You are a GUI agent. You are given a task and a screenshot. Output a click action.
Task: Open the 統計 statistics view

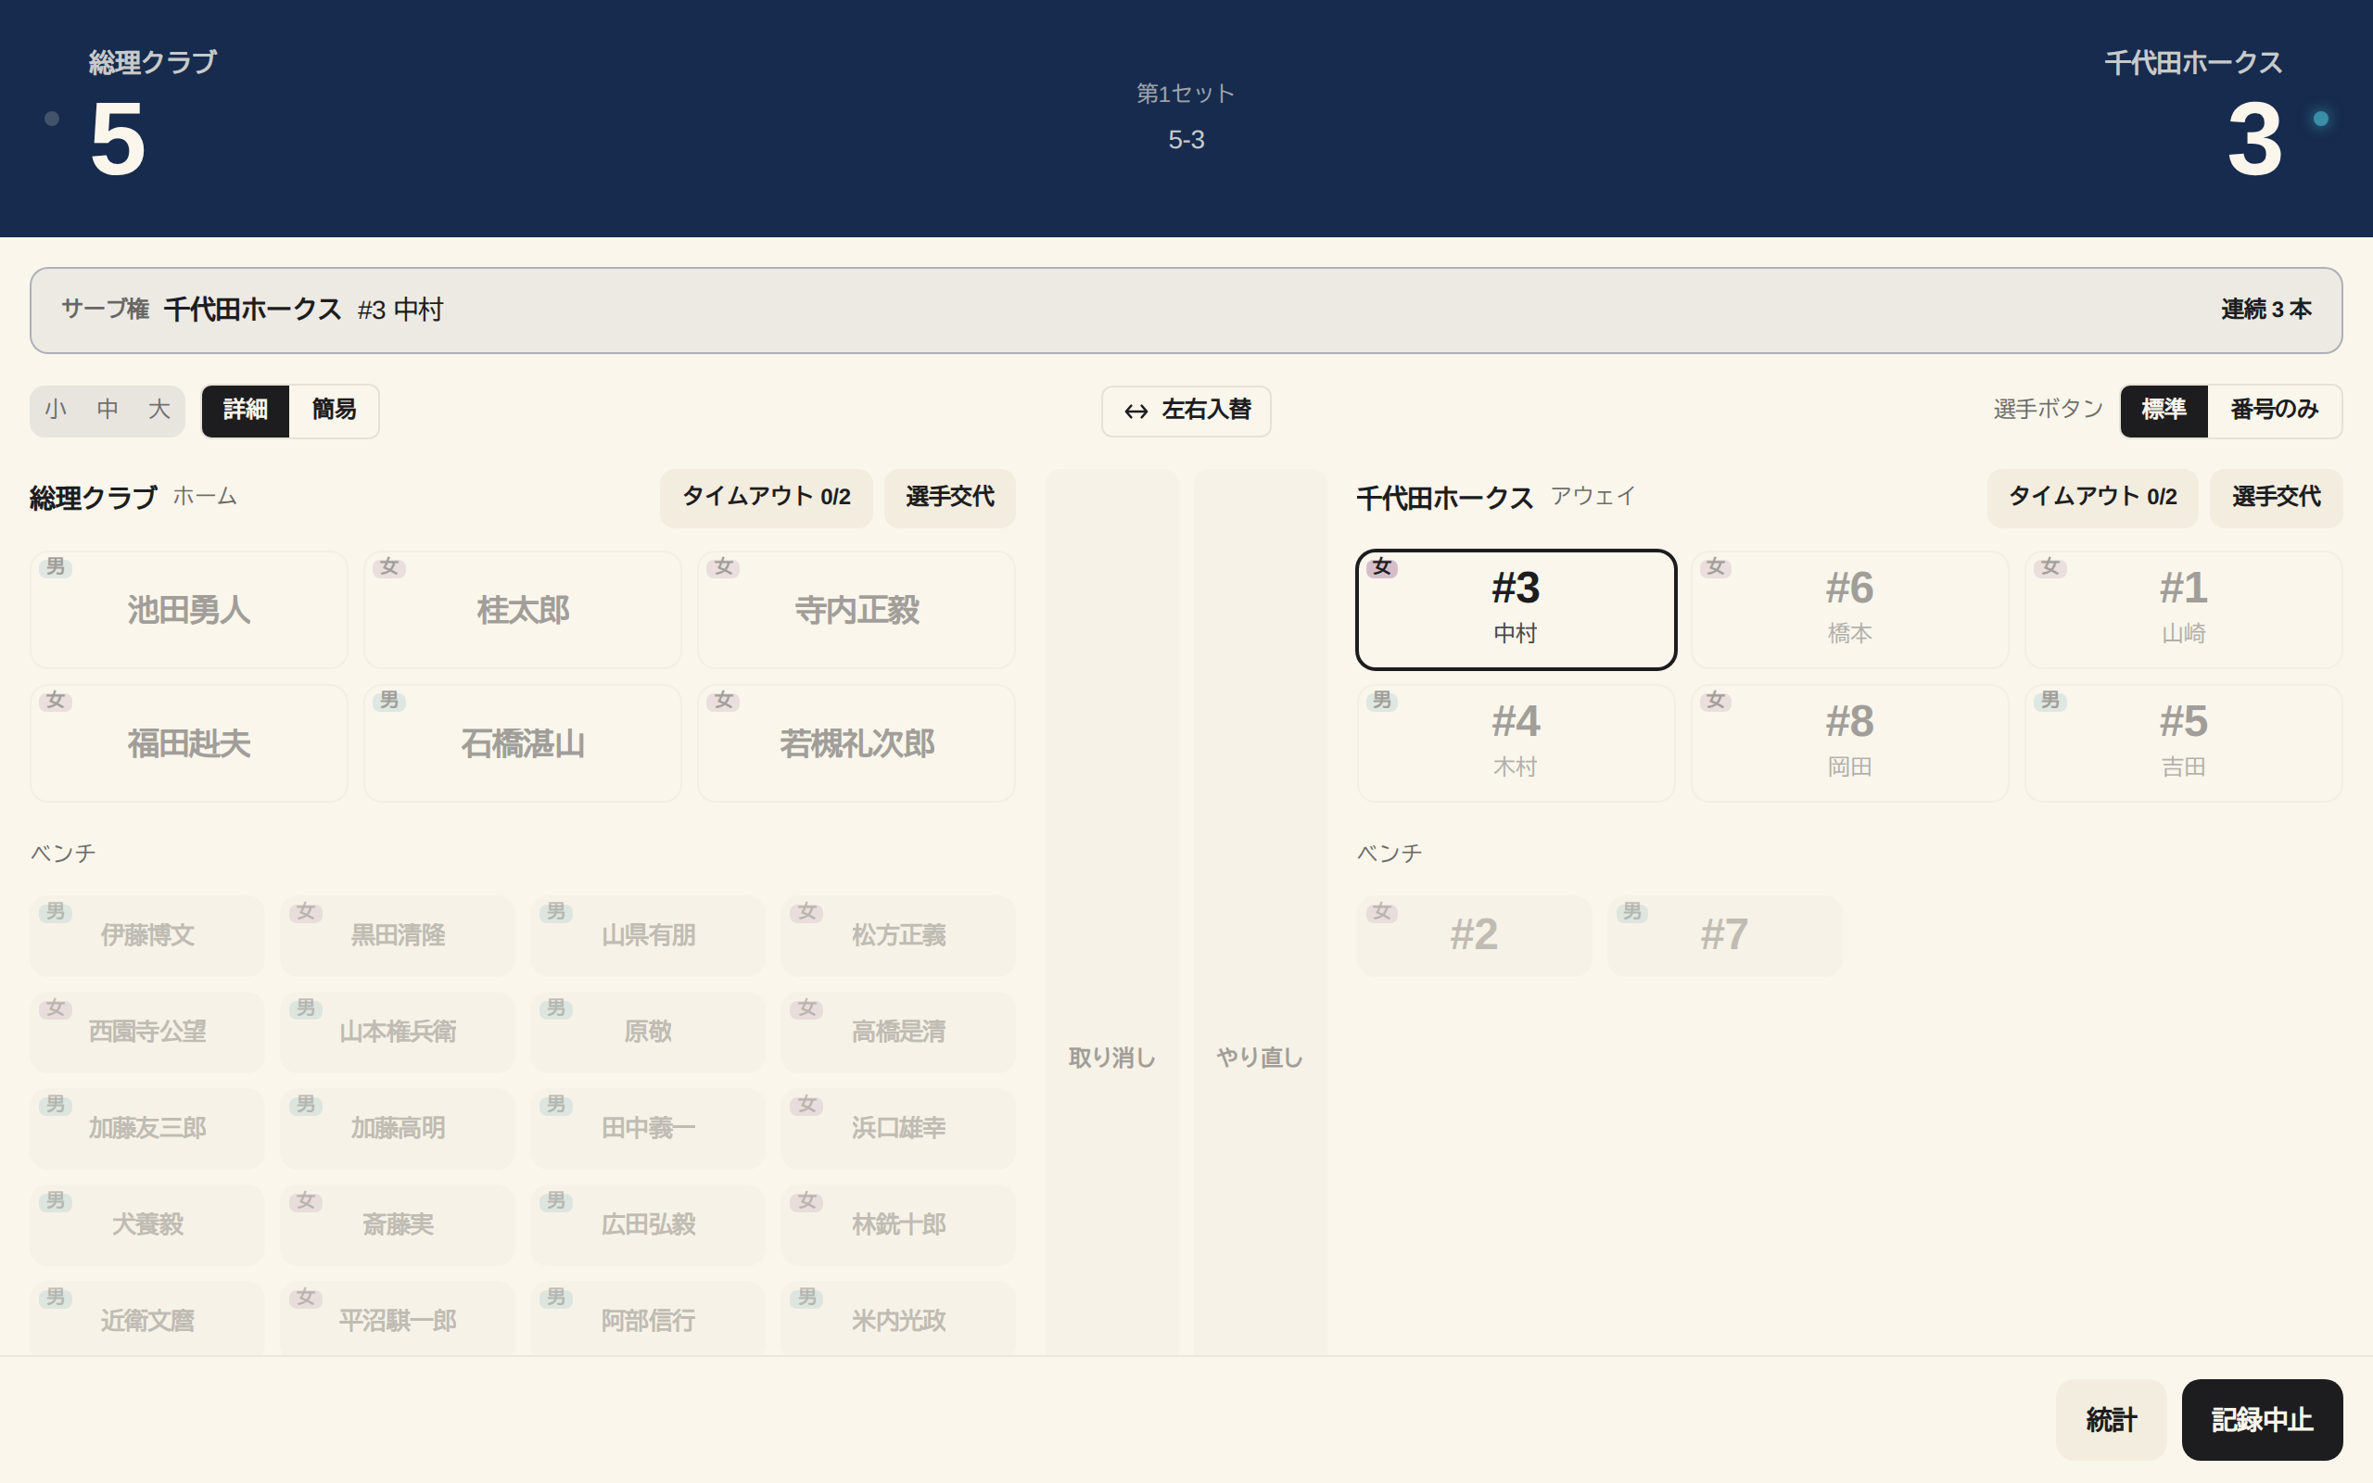point(2112,1419)
